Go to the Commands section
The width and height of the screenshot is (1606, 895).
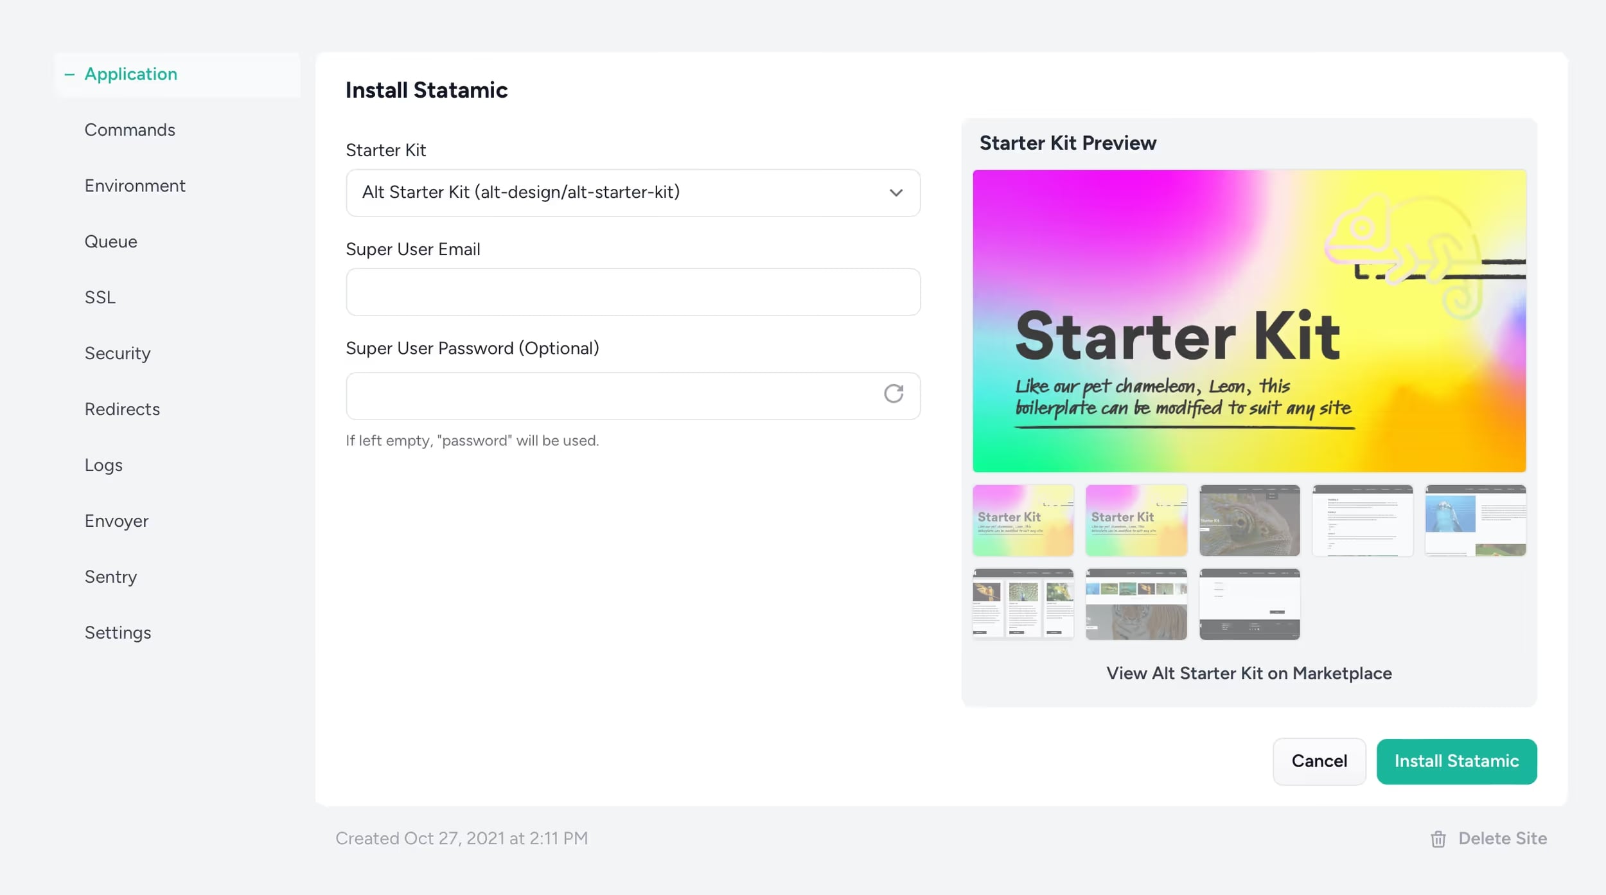(130, 130)
